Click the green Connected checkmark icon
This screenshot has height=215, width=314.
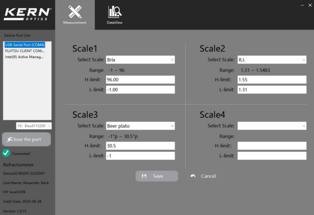(6, 153)
